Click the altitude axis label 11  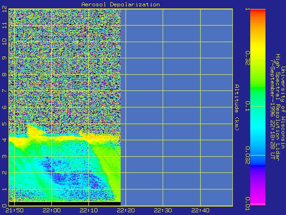click(4, 25)
